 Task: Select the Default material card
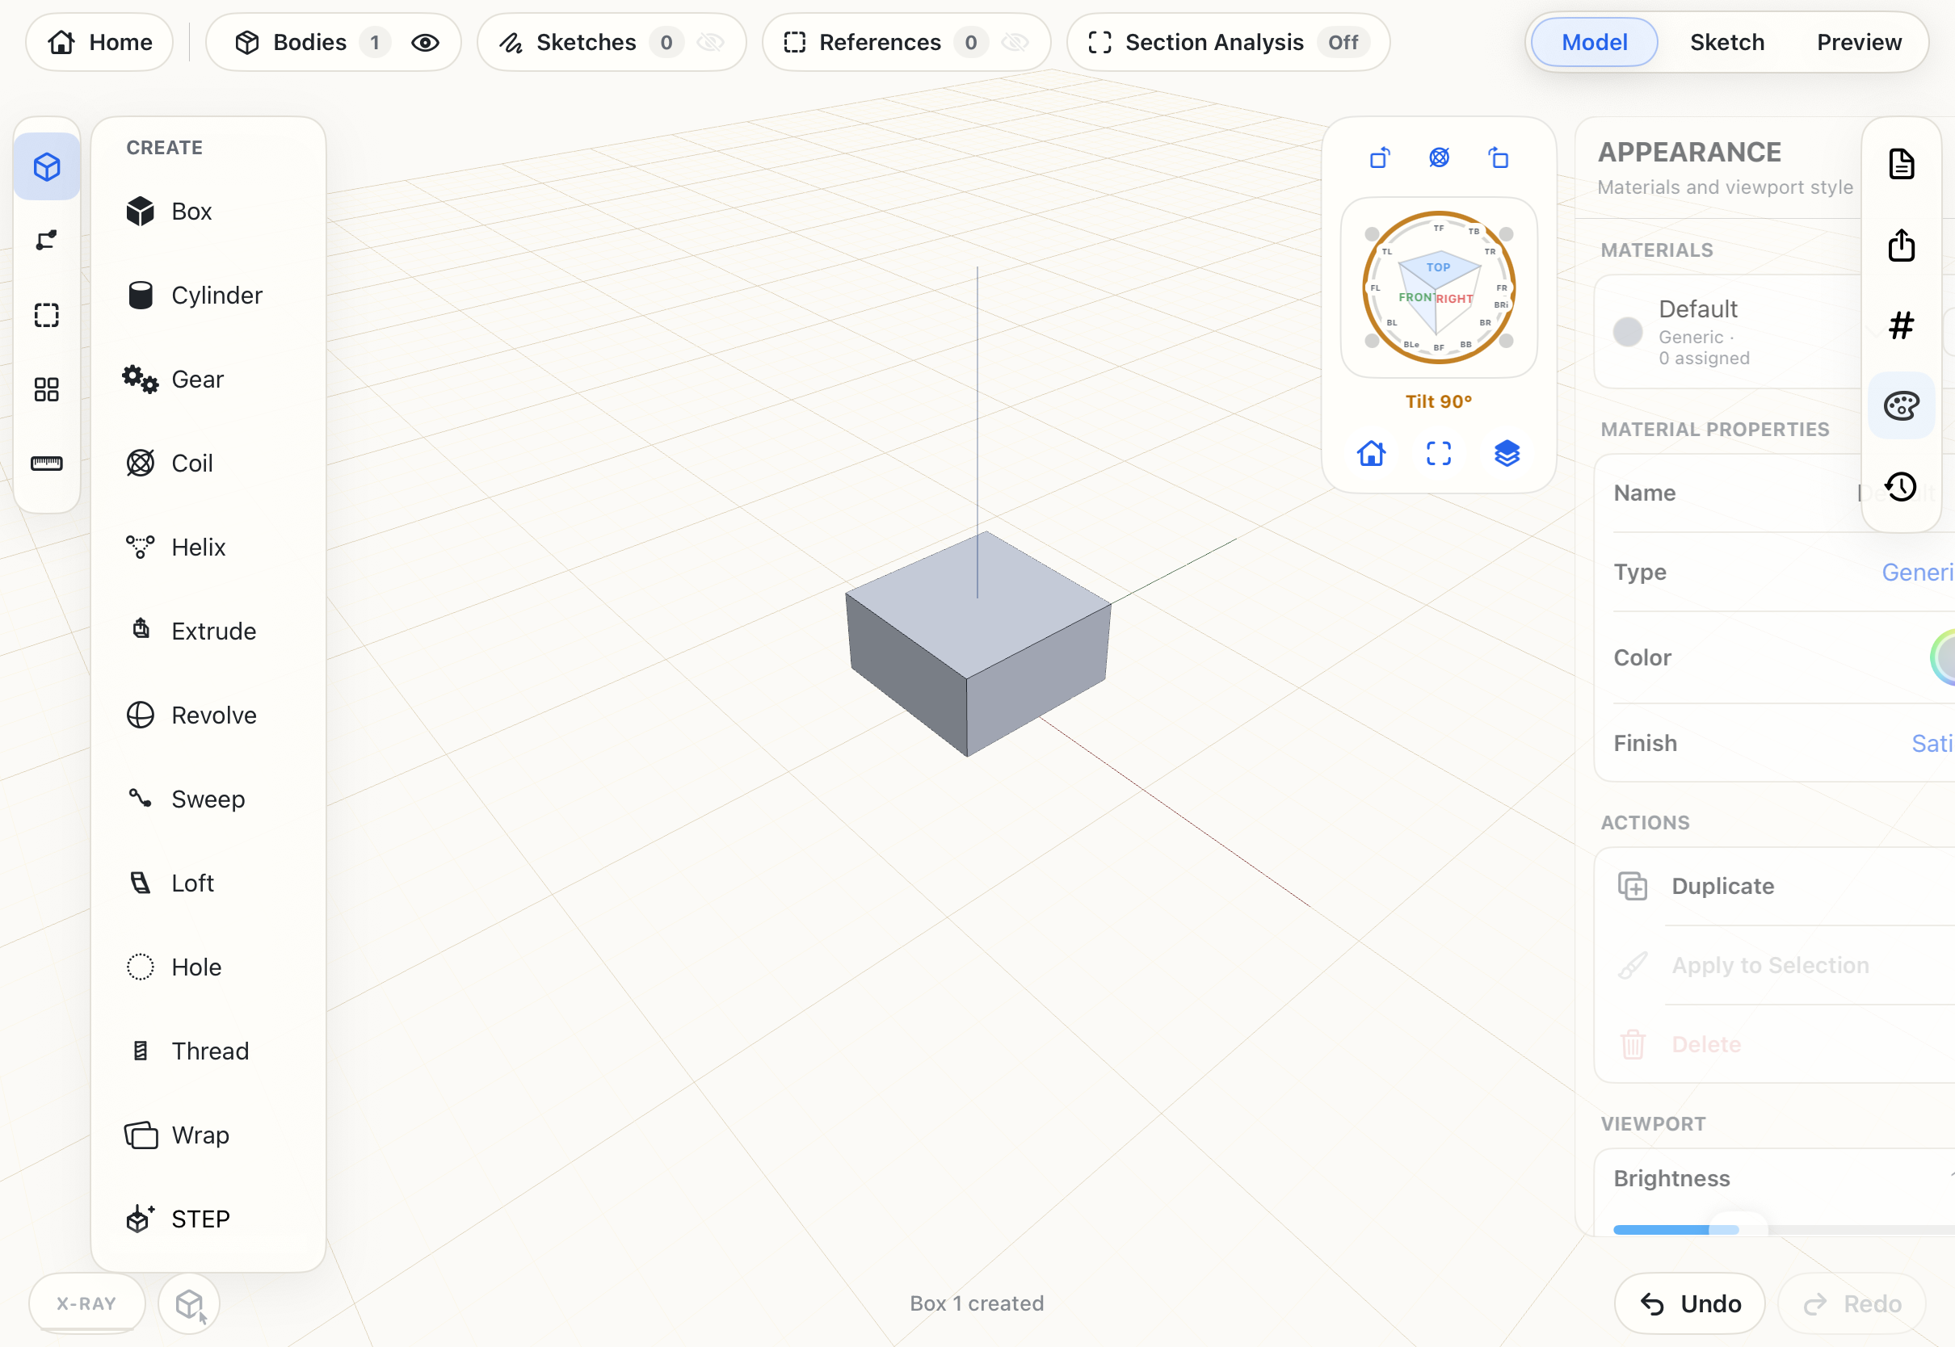(1728, 333)
